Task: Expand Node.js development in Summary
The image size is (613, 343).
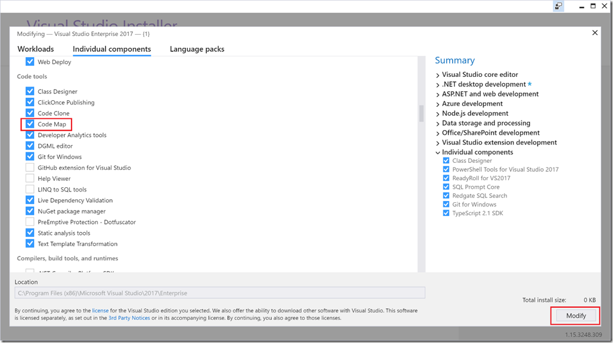Action: pyautogui.click(x=438, y=114)
